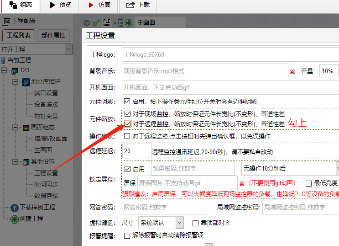Open the 音量 10% volume control
Screen dimensions: 339x246
(328, 71)
